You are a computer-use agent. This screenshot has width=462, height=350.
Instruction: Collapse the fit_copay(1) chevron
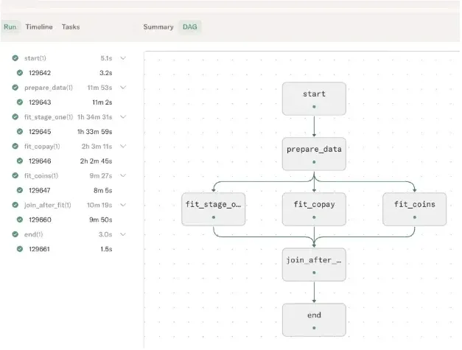pos(123,146)
